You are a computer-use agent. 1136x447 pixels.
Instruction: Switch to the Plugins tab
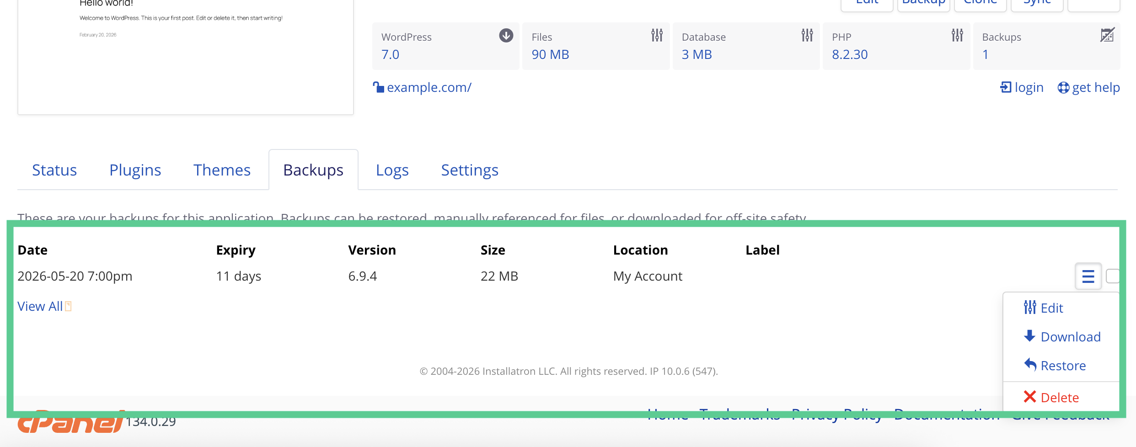click(x=135, y=170)
